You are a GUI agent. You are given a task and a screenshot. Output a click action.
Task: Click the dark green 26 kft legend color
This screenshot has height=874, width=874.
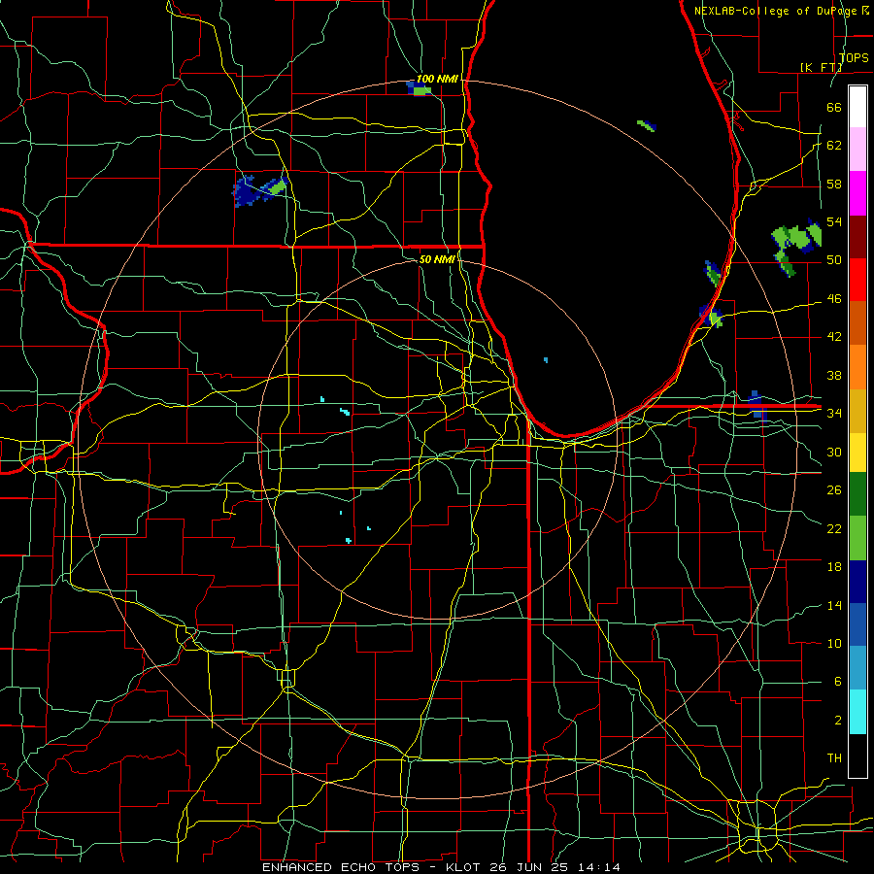click(857, 494)
